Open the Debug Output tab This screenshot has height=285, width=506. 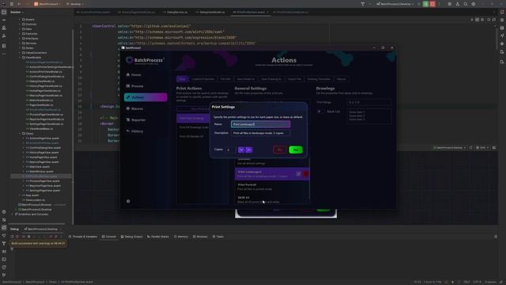click(132, 237)
